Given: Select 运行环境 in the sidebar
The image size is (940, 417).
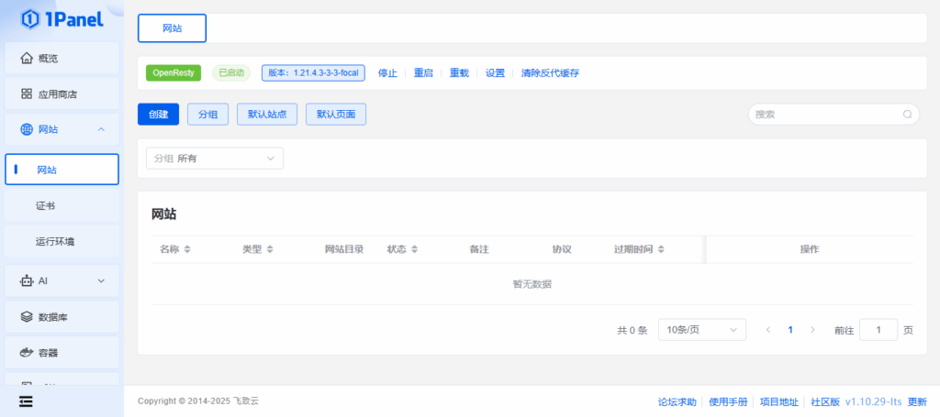Looking at the screenshot, I should (55, 242).
